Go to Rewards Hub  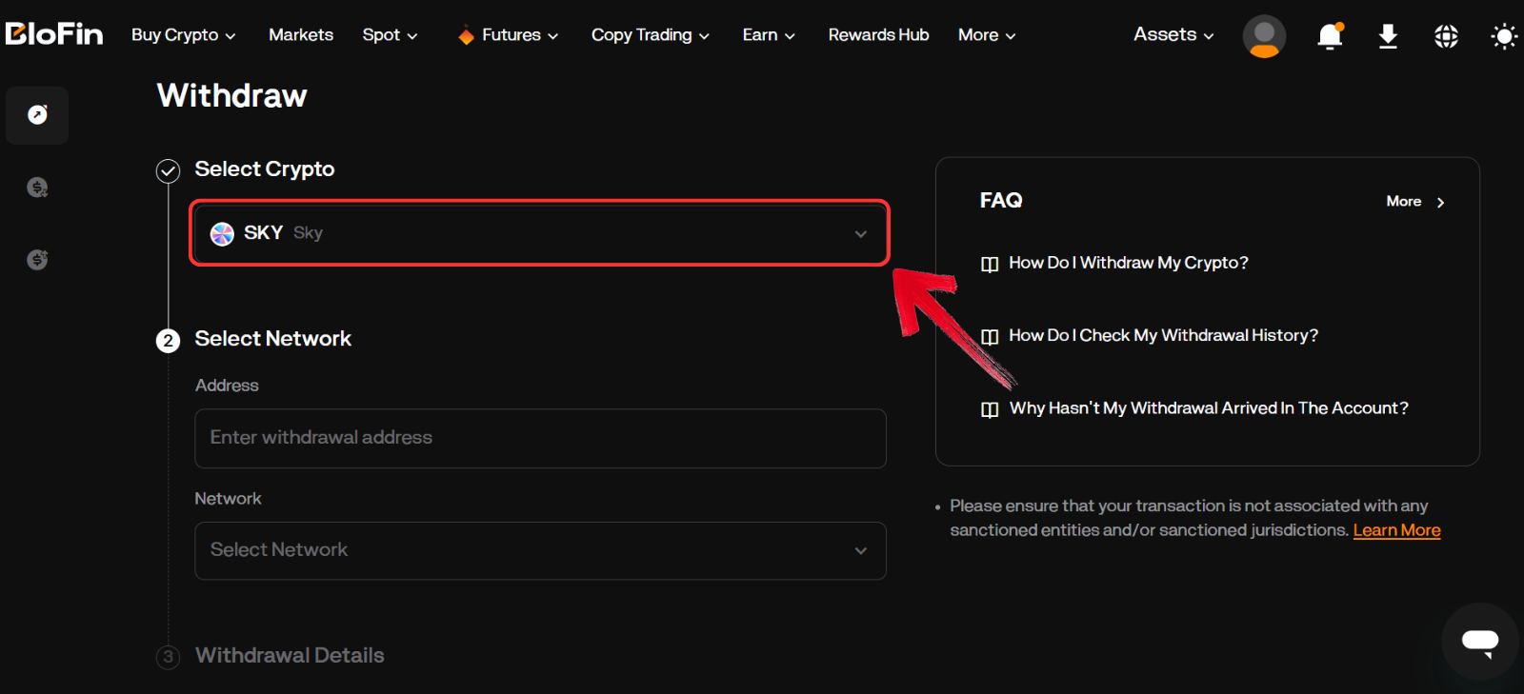click(878, 35)
